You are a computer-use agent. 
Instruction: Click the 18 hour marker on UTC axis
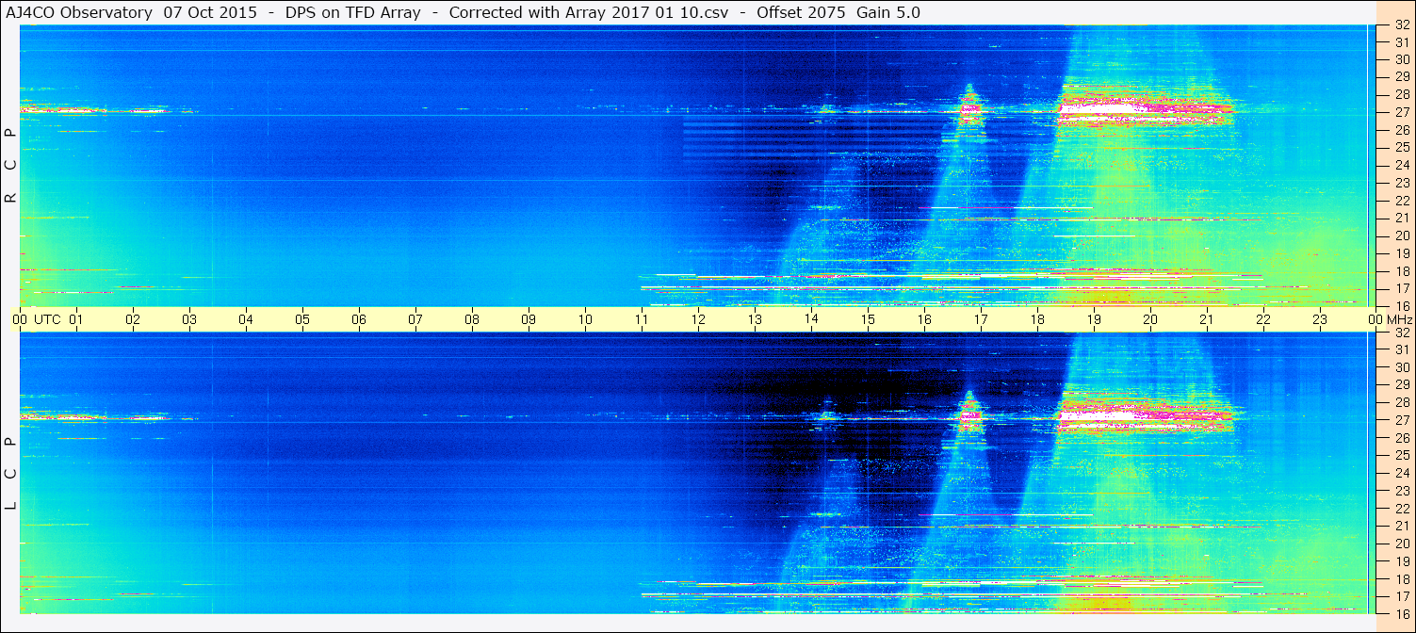tap(1037, 319)
